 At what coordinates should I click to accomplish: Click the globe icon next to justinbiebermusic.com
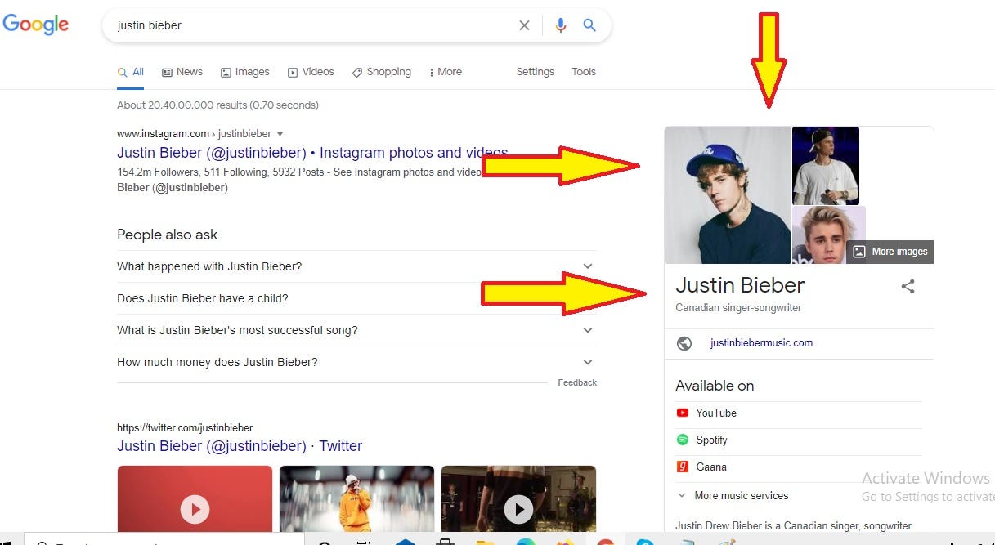pyautogui.click(x=684, y=343)
